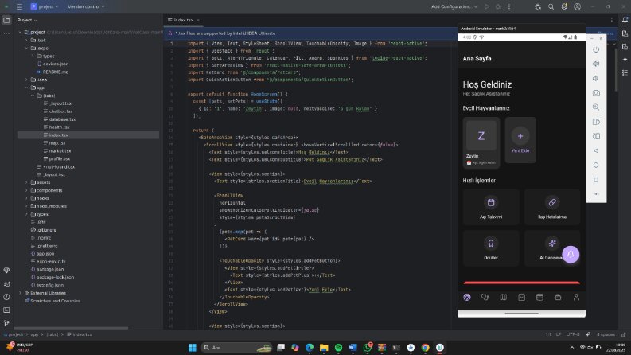The height and width of the screenshot is (355, 631).
Task: Open the more tool windows ellipsis in left sidebar
Action: [6, 33]
